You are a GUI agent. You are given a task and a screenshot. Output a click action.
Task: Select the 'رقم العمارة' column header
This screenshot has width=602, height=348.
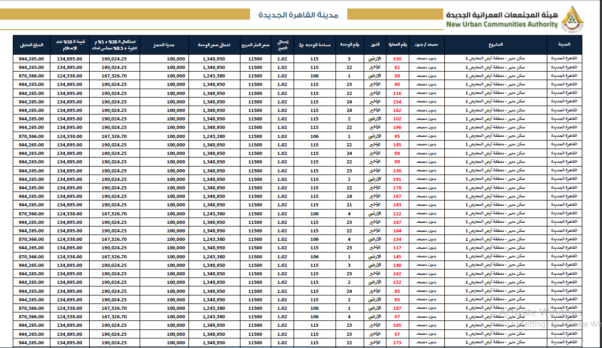[x=398, y=45]
